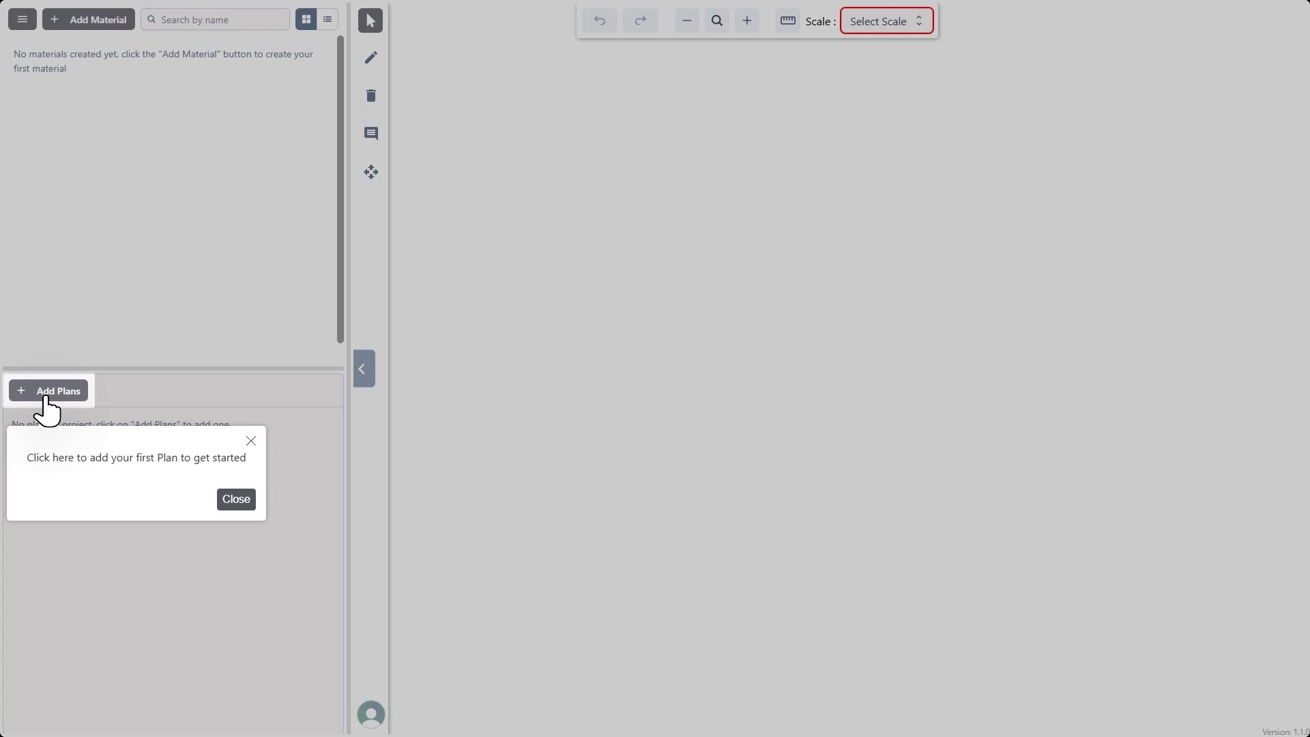Select the pointer cursor tool
The width and height of the screenshot is (1310, 737).
370,21
